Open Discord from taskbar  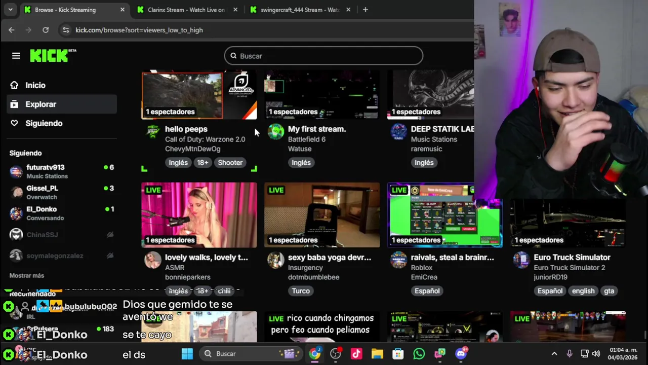(461, 353)
